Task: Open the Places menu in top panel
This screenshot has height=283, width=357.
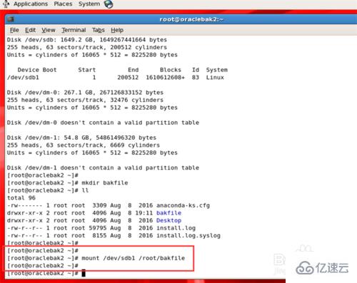Action: 63,4
